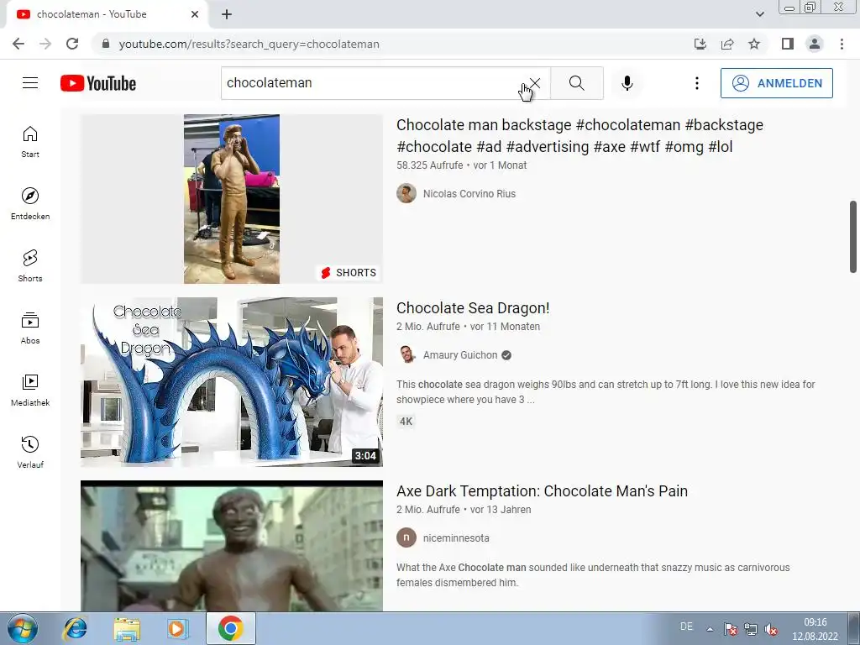Open the Chrome profile avatar
This screenshot has width=860, height=645.
815,44
